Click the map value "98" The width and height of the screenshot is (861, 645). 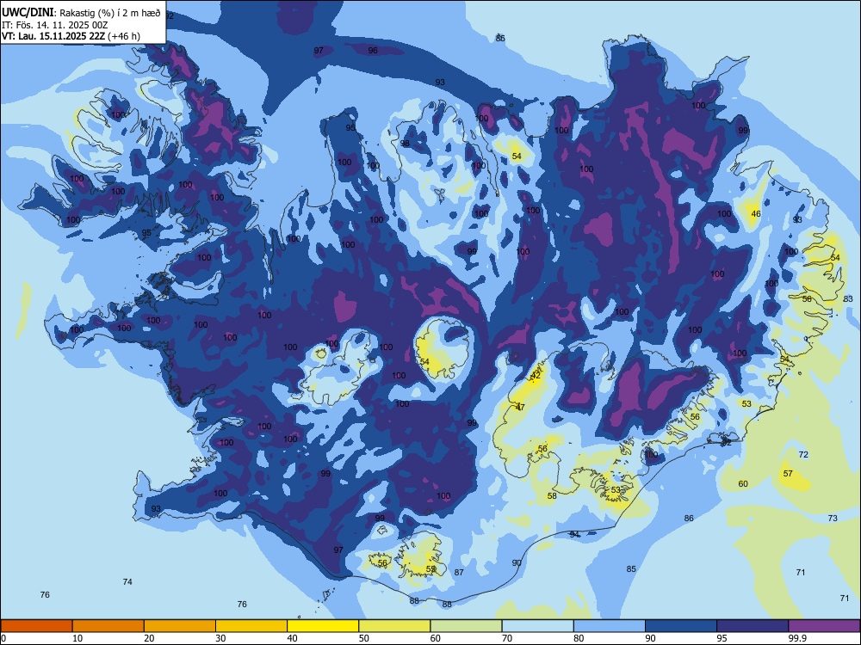[x=405, y=144]
